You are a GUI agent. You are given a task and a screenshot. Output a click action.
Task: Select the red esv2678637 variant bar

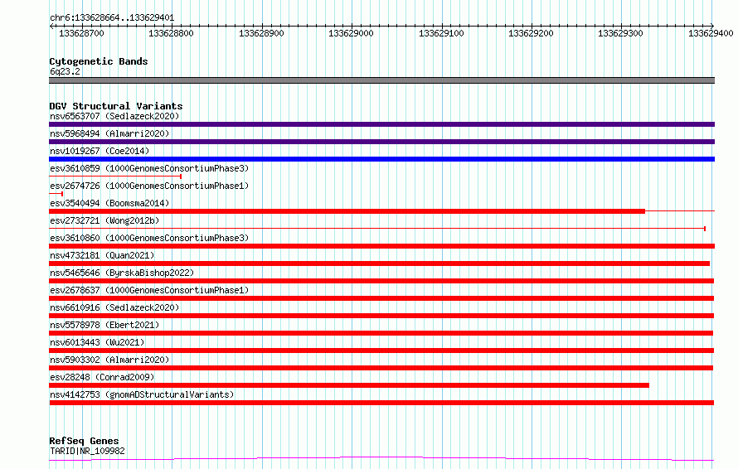pyautogui.click(x=381, y=298)
